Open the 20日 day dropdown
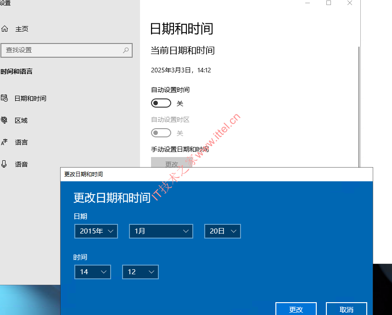This screenshot has width=392, height=315. pyautogui.click(x=223, y=231)
